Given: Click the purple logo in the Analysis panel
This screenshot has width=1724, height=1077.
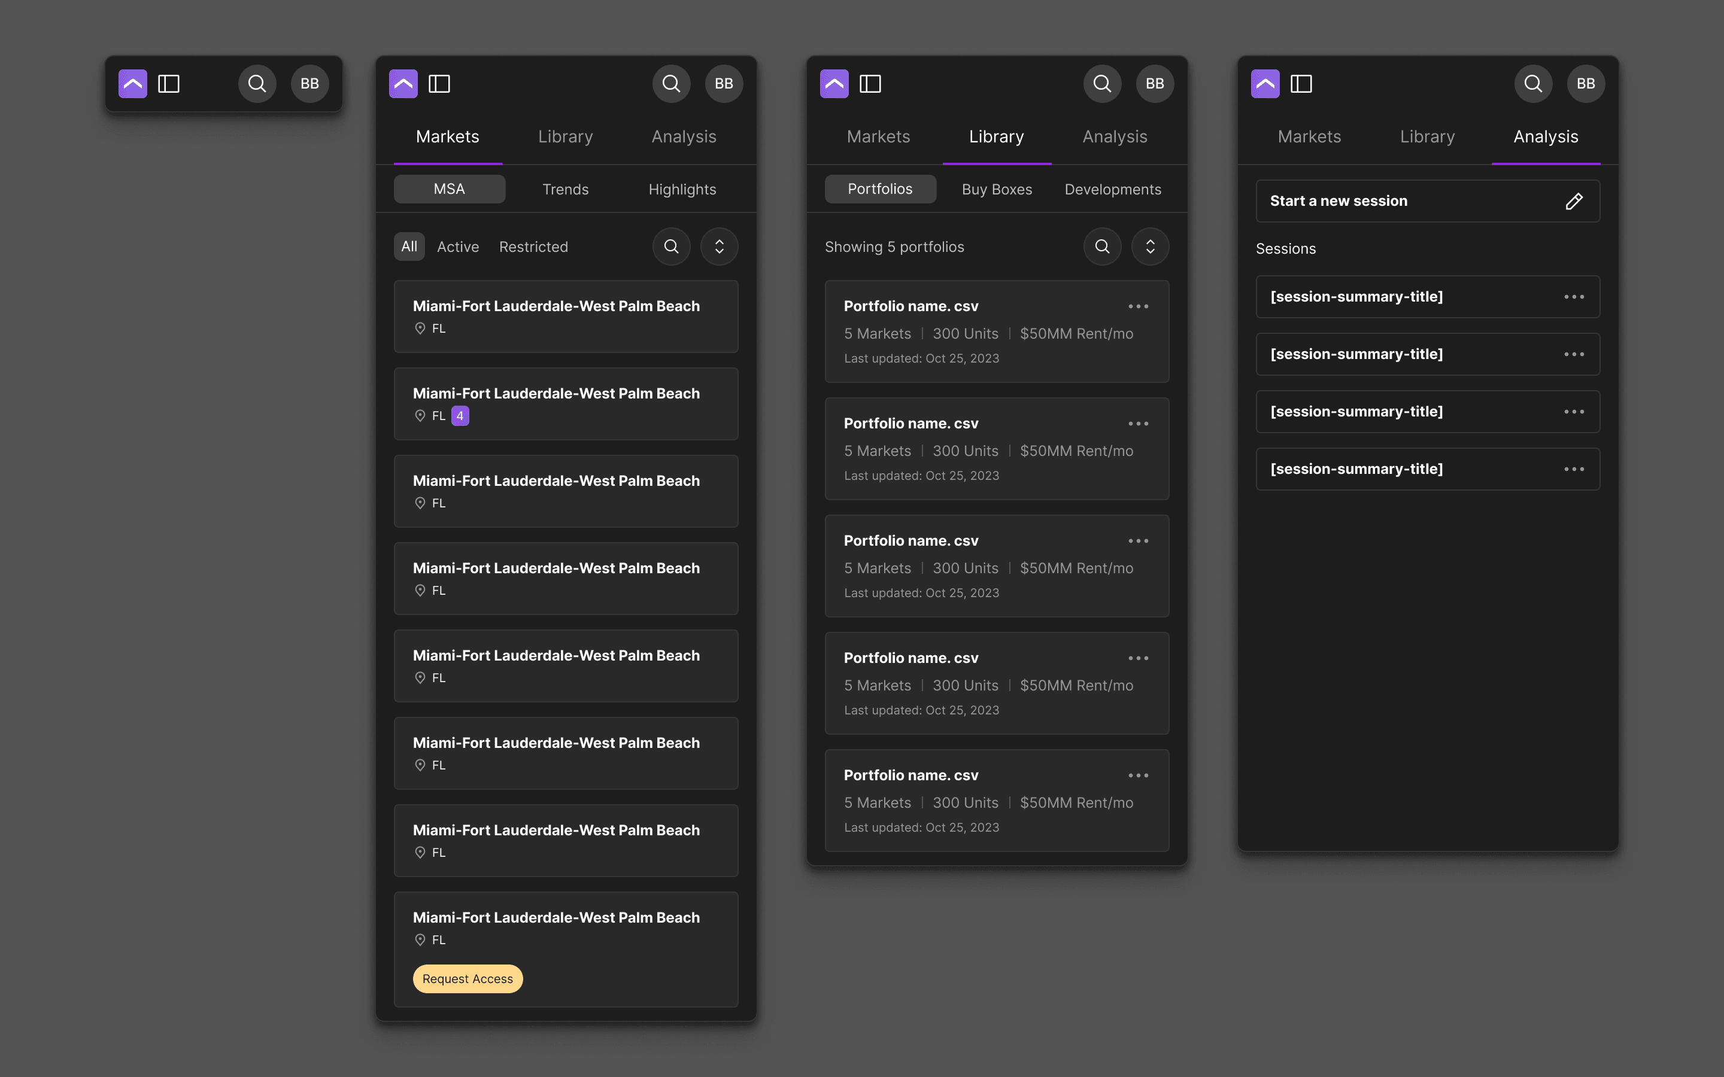Looking at the screenshot, I should [x=1265, y=83].
